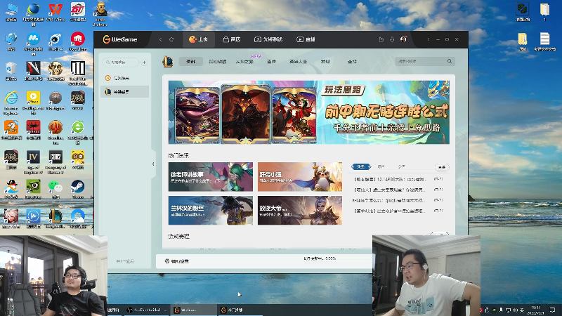Open the fifth game sub-tab
This screenshot has width=562, height=316.
[x=298, y=62]
